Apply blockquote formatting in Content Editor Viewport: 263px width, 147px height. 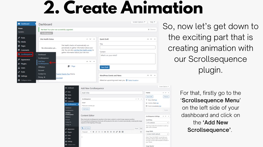105,132
